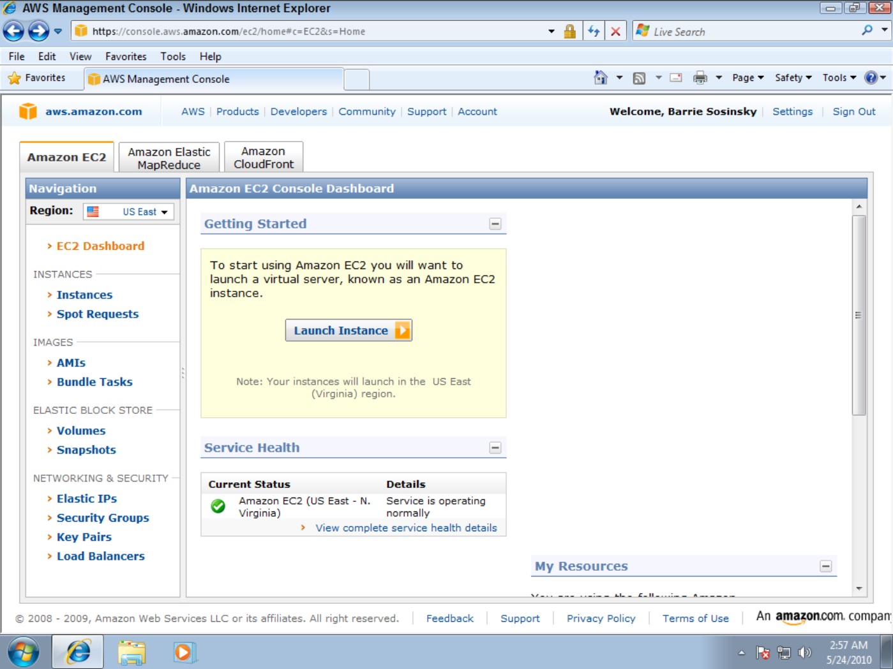This screenshot has height=669, width=893.
Task: Open the Developers link
Action: point(299,112)
